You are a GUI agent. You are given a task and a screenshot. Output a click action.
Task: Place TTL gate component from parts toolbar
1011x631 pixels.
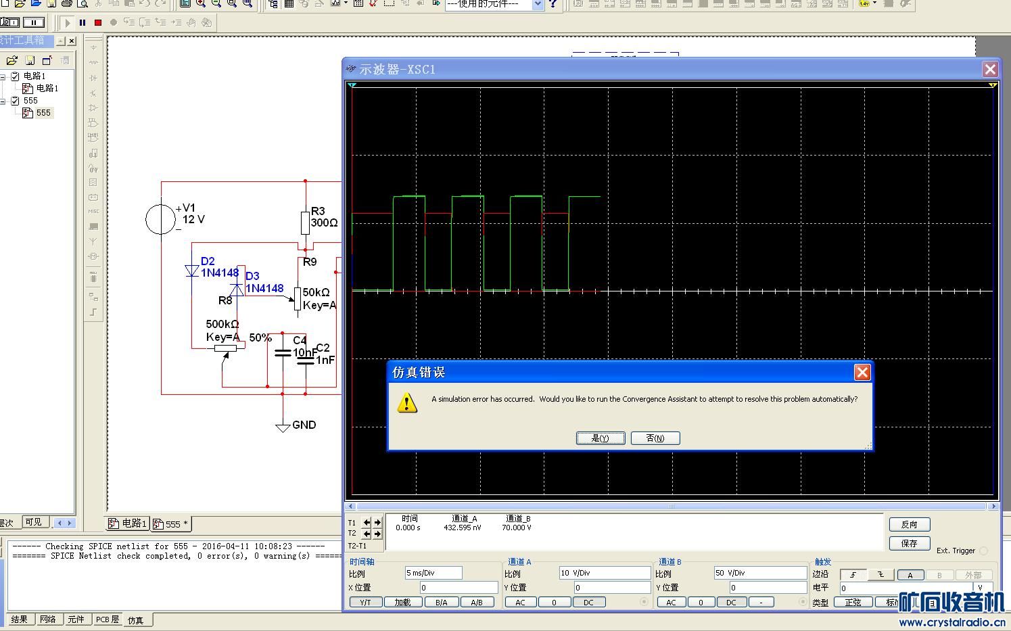[93, 122]
